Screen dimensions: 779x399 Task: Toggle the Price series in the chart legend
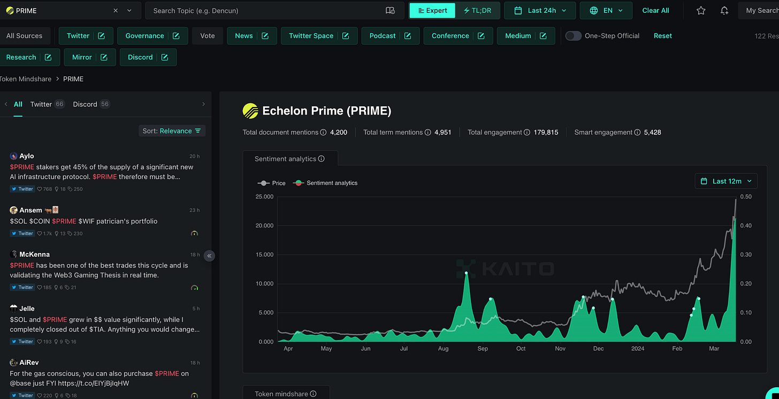click(x=271, y=183)
